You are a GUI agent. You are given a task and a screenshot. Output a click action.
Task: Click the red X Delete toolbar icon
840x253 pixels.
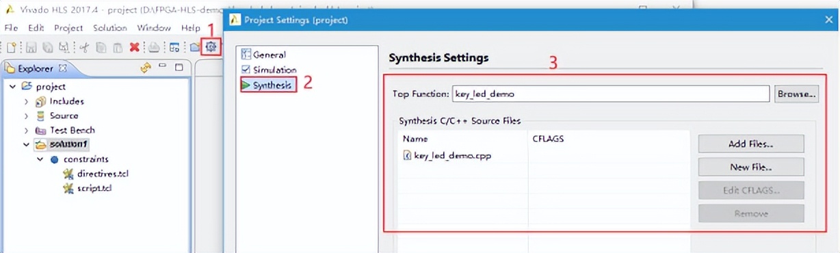[135, 47]
